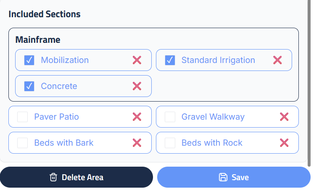
Task: Uncheck the Concrete checkbox
Action: point(29,86)
